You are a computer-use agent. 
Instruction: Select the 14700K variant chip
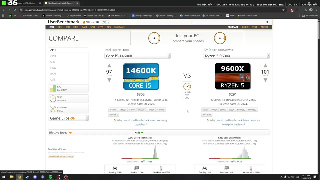pos(151,110)
